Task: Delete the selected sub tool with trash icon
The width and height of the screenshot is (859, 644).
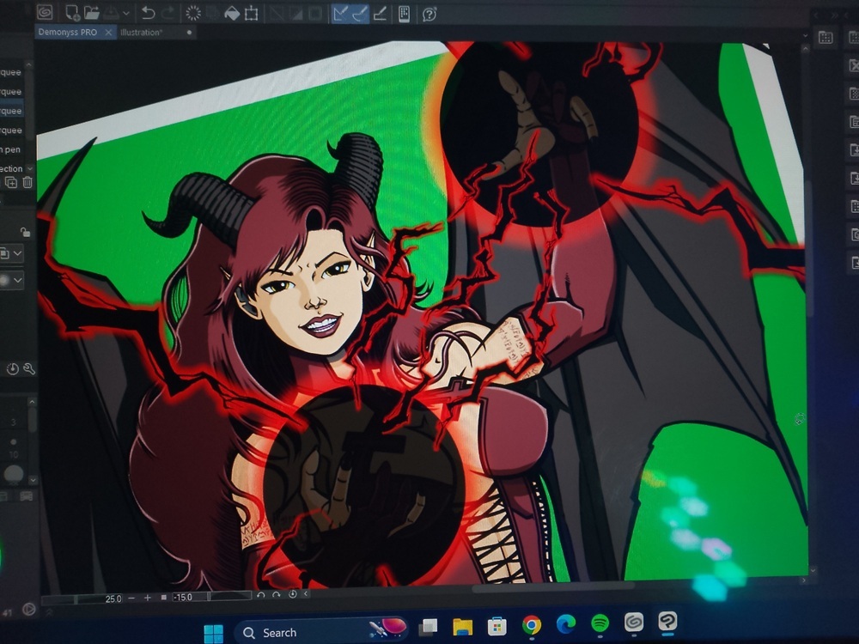Action: point(27,182)
